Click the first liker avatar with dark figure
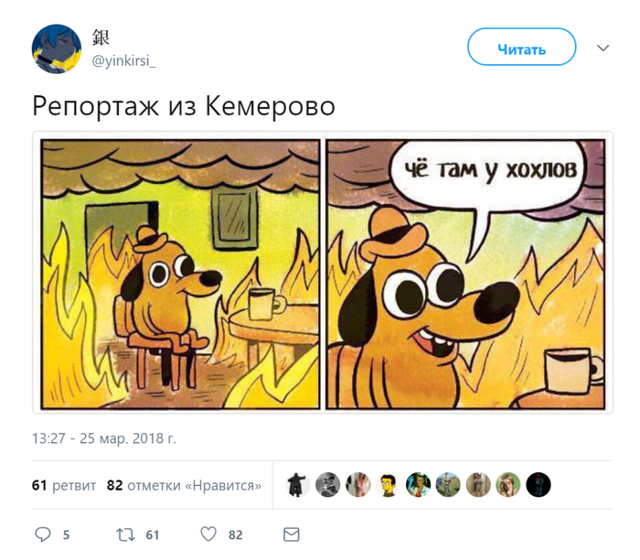640x560 pixels. tap(297, 484)
